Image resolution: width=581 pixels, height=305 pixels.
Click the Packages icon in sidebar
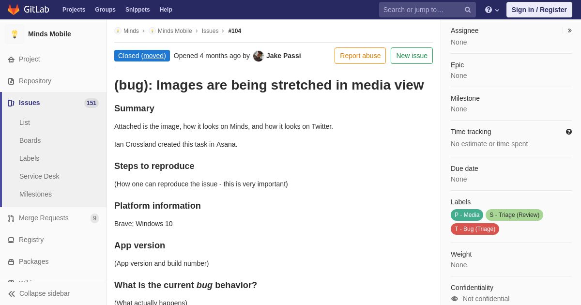(11, 262)
